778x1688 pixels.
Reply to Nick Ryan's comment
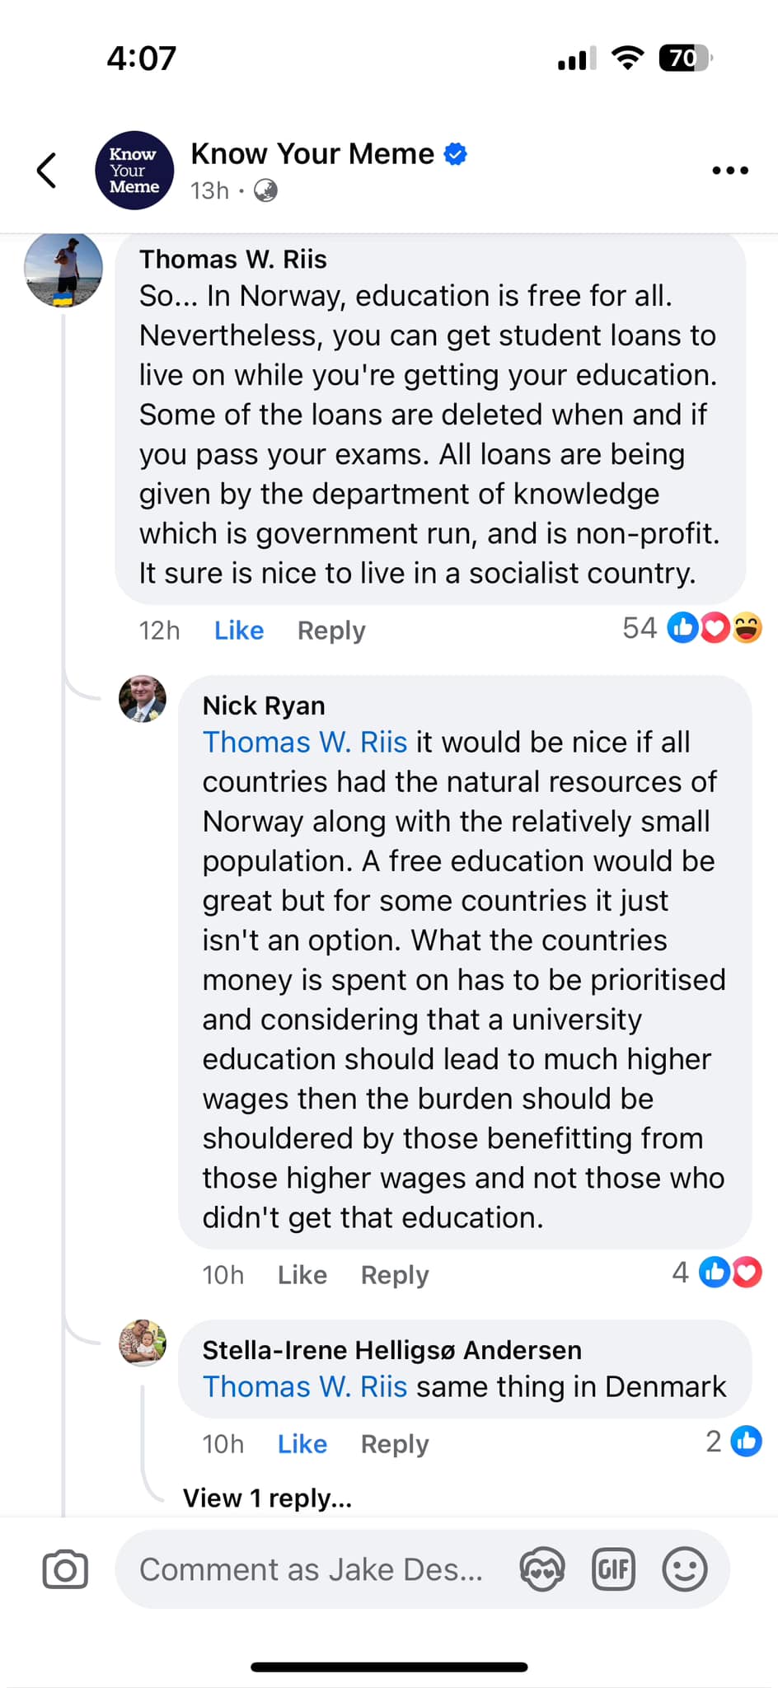pos(395,1275)
